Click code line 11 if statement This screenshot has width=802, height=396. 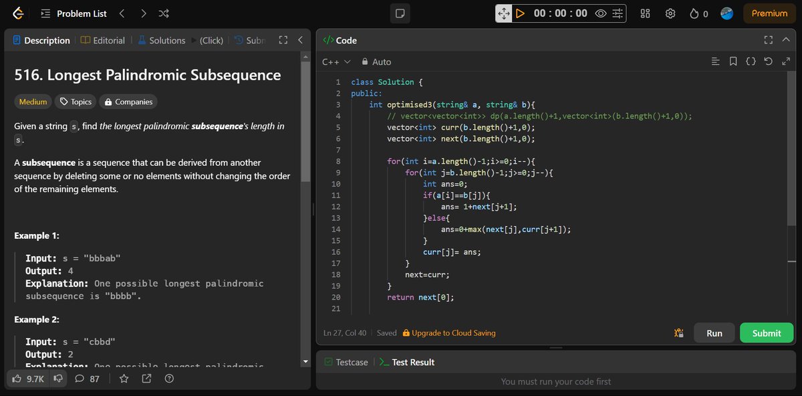tap(457, 195)
